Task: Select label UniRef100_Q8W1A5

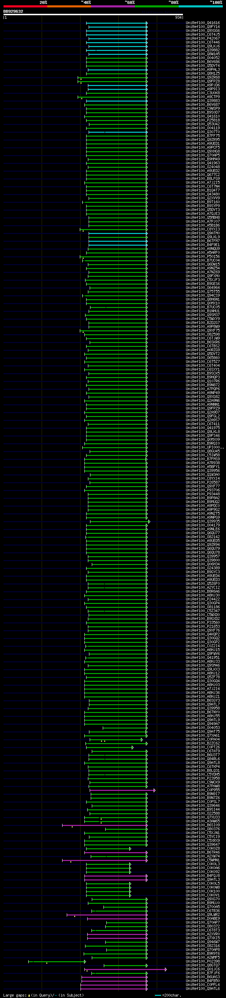Action: tap(202, 54)
